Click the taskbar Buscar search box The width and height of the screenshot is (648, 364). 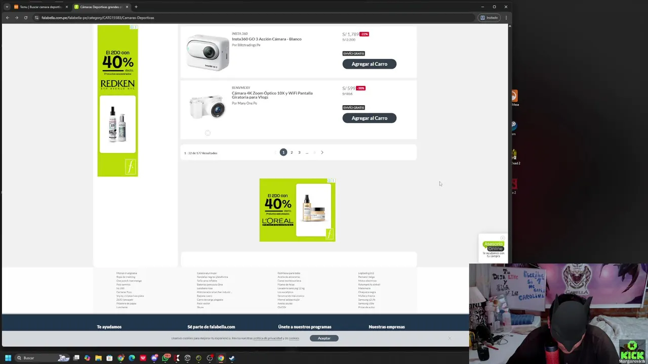coord(43,358)
